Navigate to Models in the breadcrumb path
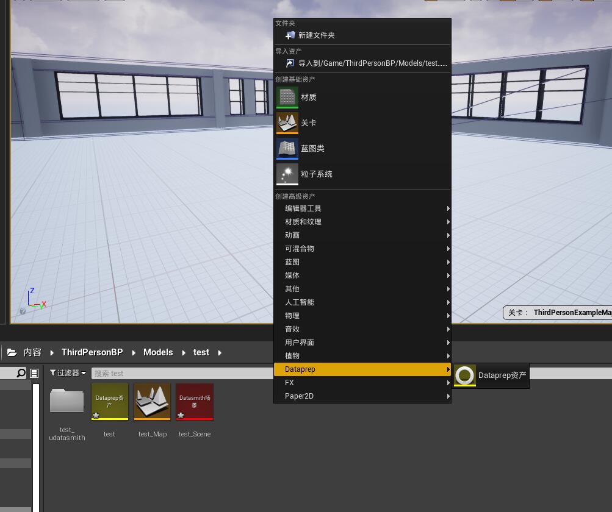612x512 pixels. pos(158,352)
